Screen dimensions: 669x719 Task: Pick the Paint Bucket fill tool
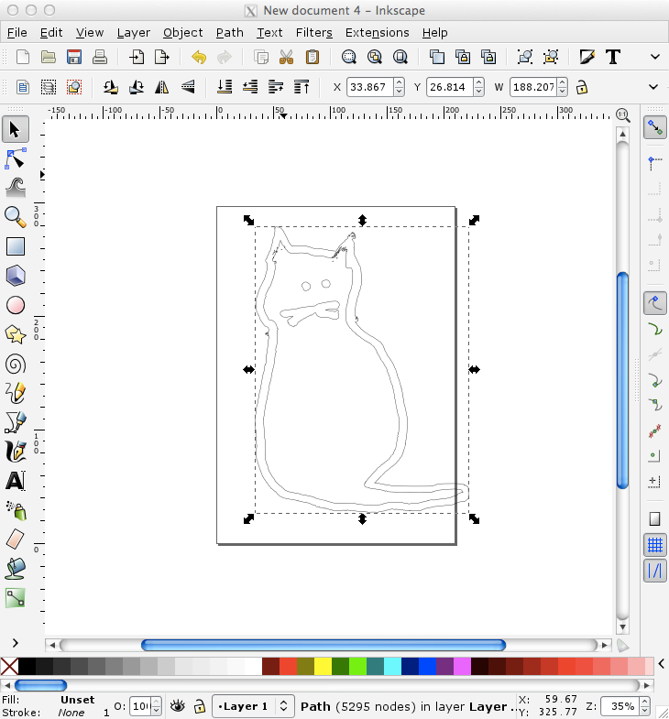click(x=16, y=569)
